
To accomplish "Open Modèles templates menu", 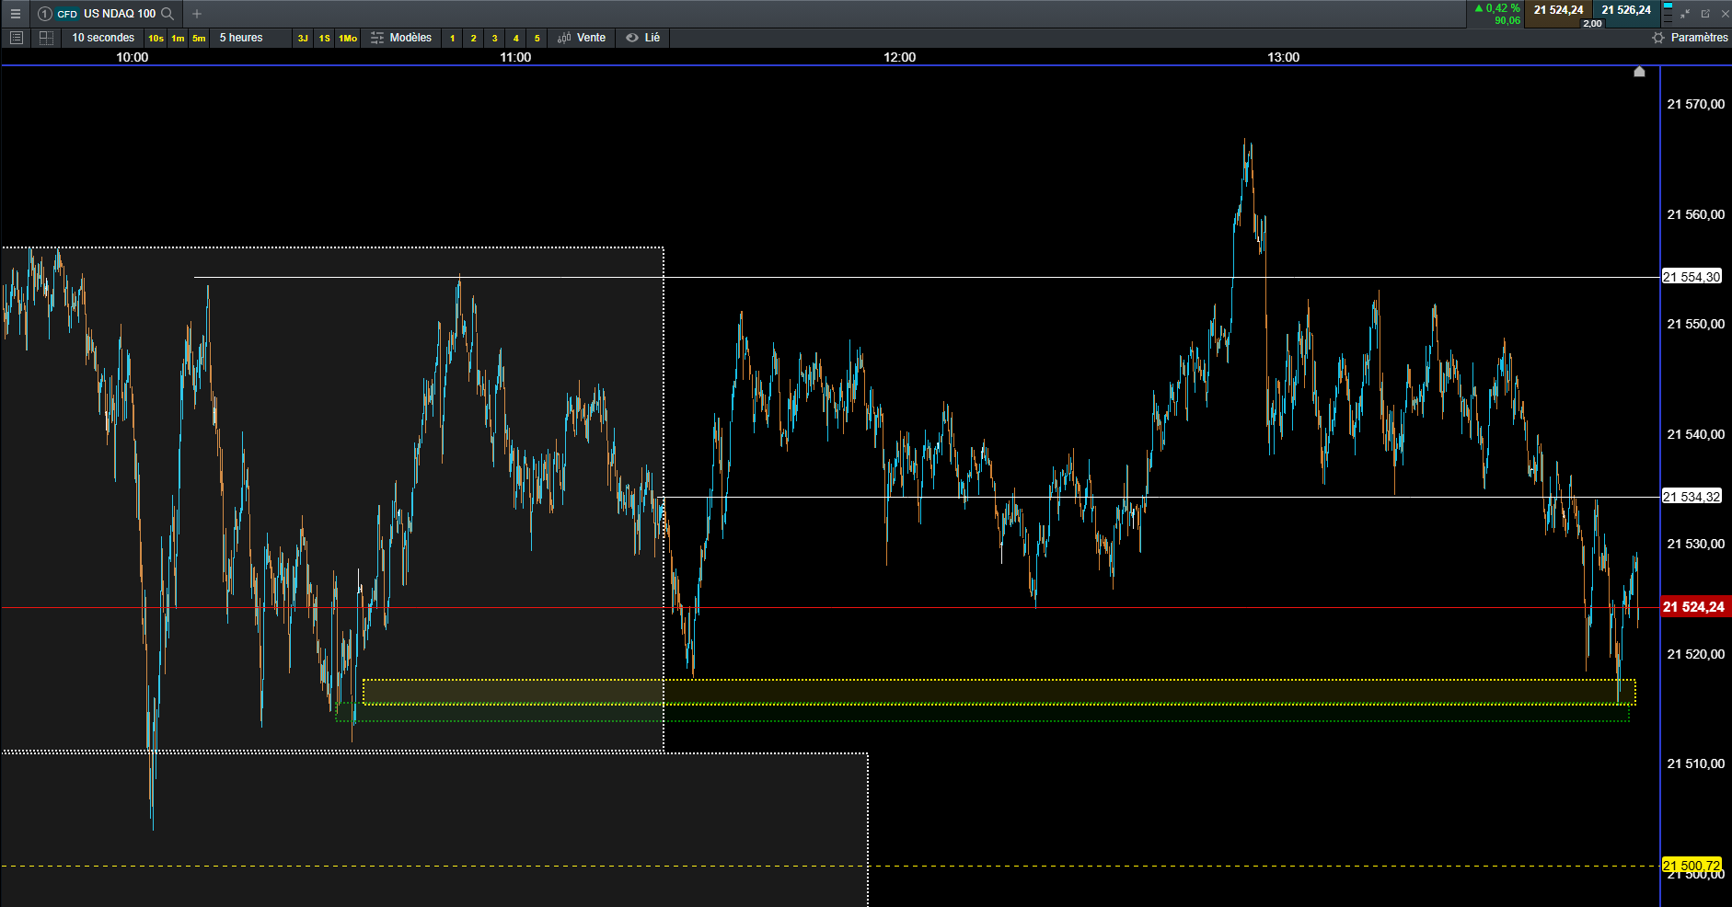I will click(x=401, y=38).
